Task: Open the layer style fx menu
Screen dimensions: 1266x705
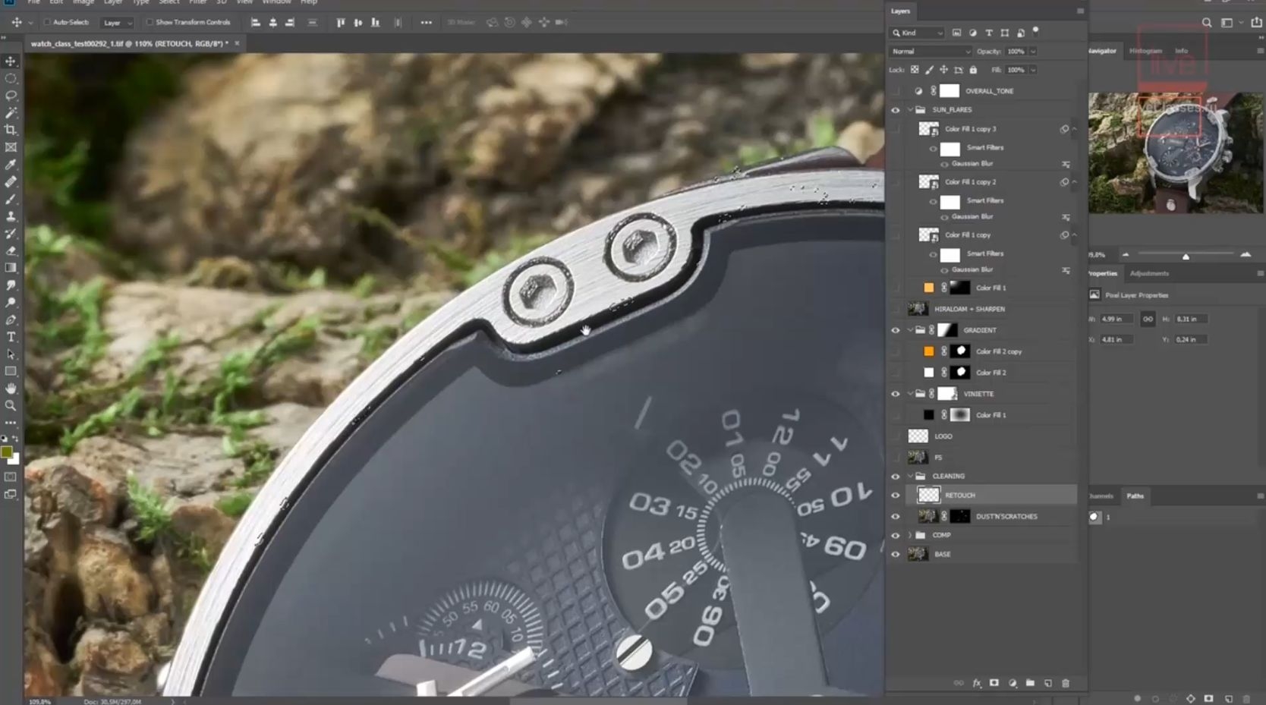Action: click(976, 683)
